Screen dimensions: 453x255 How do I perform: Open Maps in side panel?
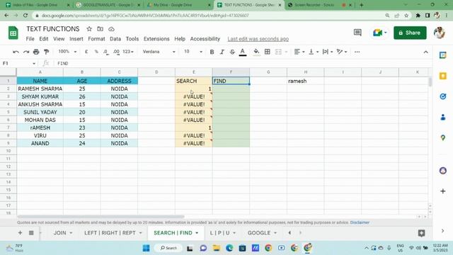[x=443, y=138]
